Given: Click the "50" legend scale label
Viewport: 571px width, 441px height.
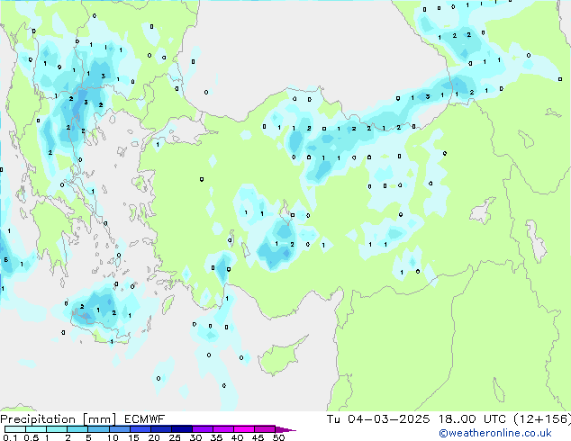Looking at the screenshot, I should [x=278, y=437].
